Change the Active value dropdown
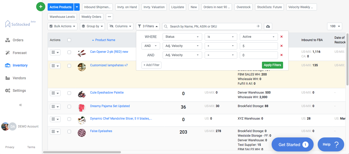349x154 pixels. (259, 37)
